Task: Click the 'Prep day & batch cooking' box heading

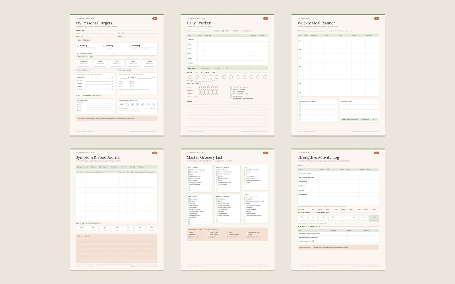Action: (307, 101)
